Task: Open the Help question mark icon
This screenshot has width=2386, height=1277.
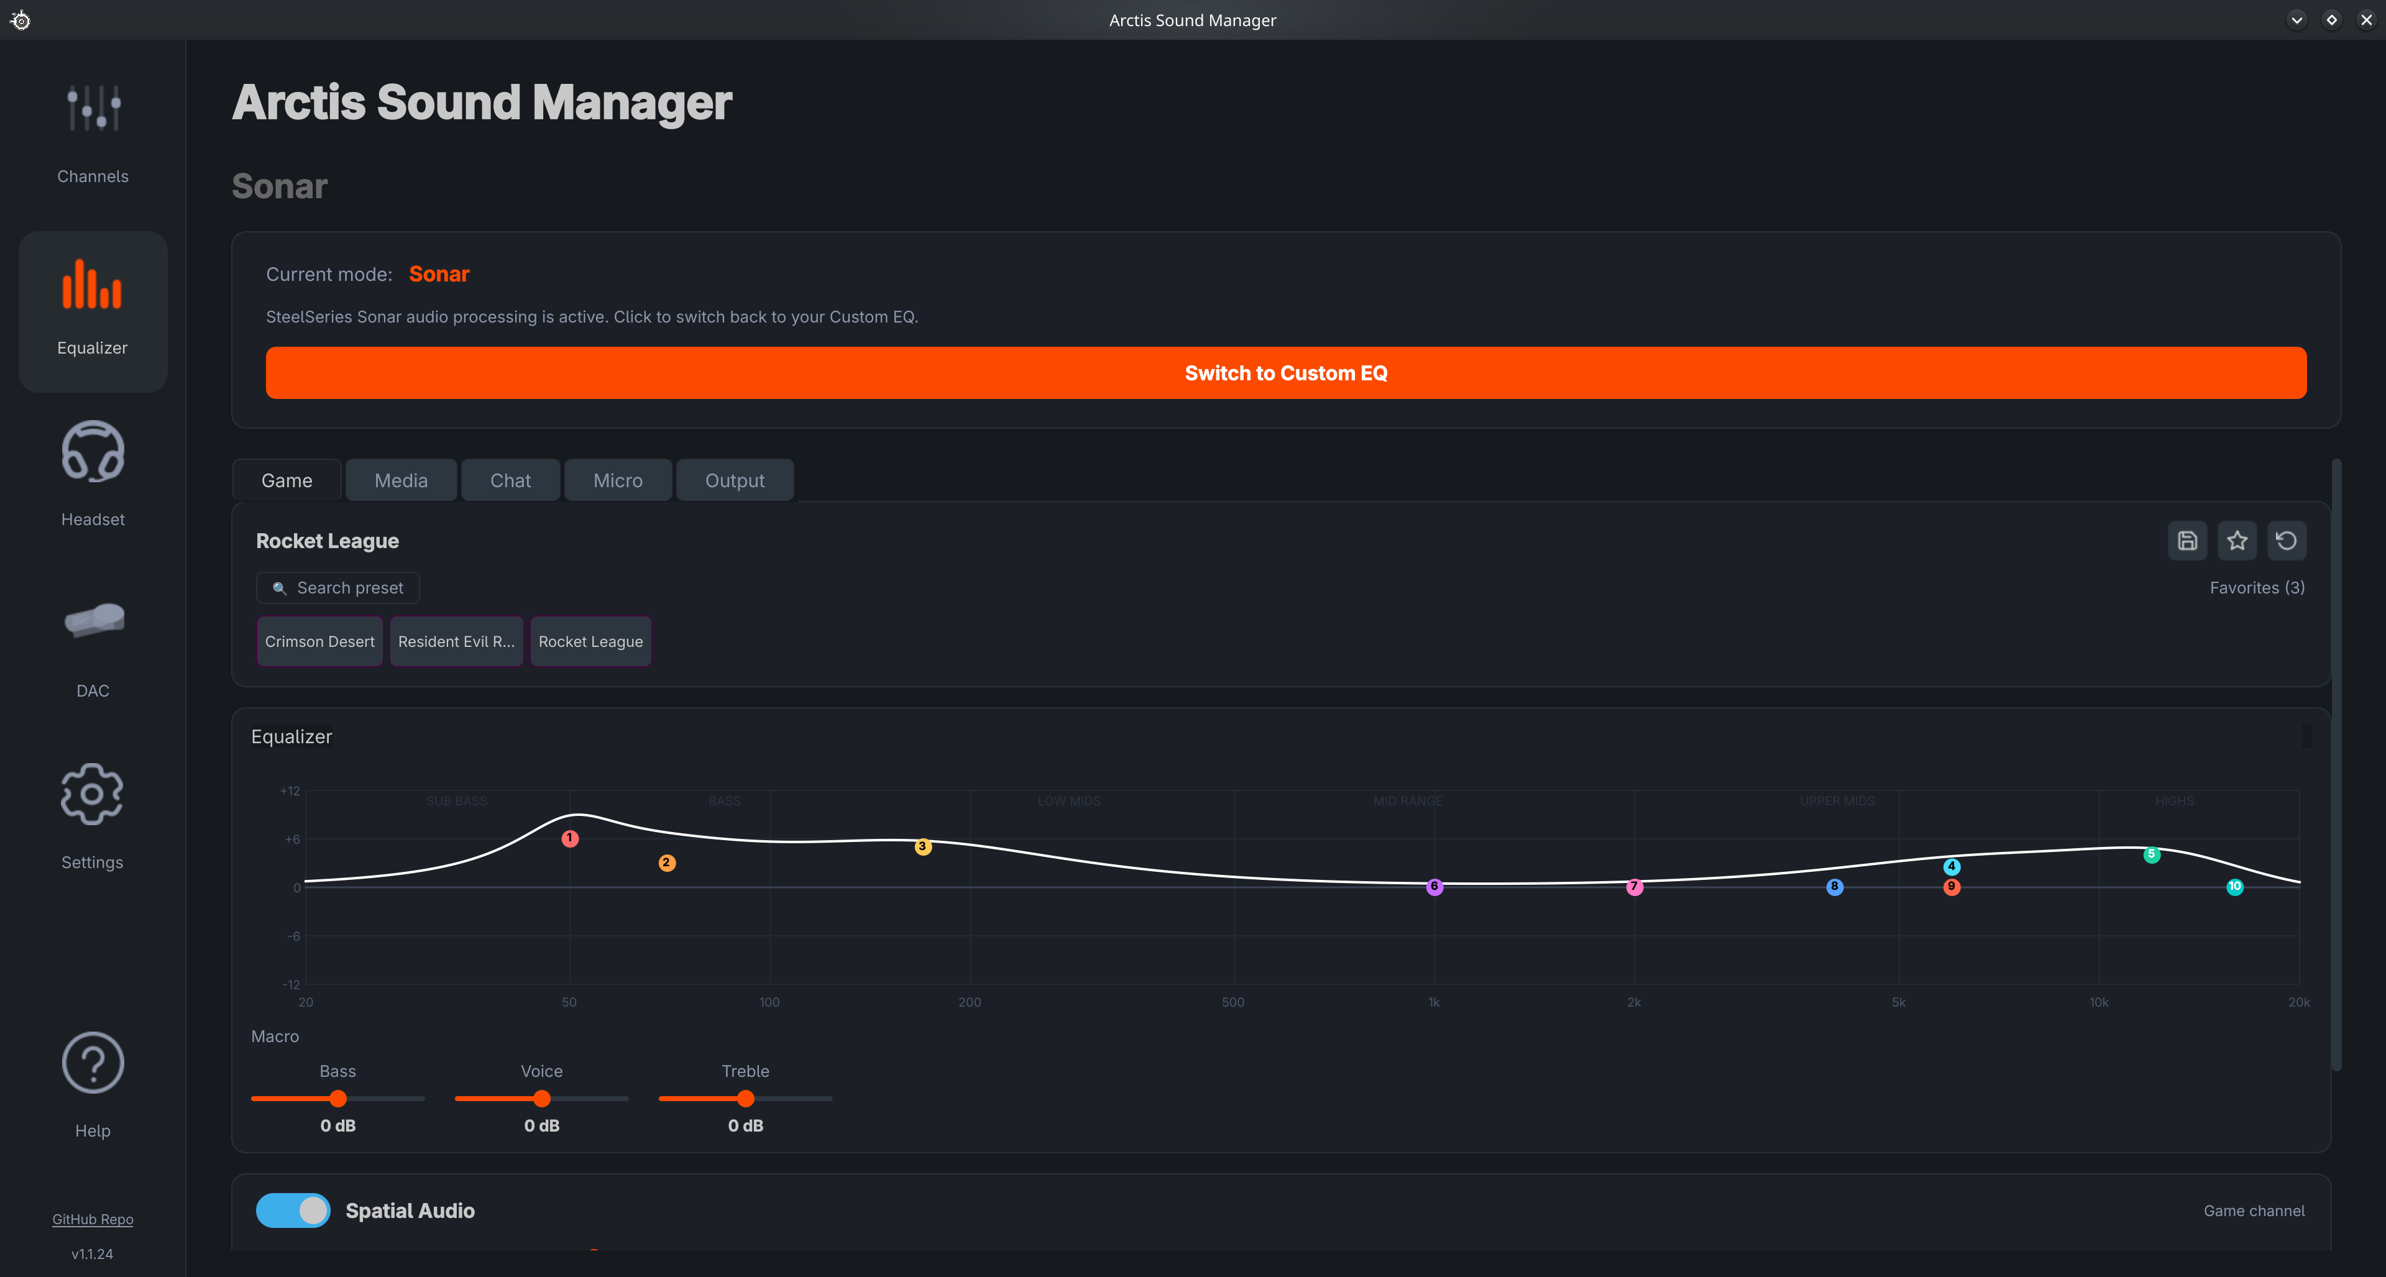Action: click(93, 1062)
